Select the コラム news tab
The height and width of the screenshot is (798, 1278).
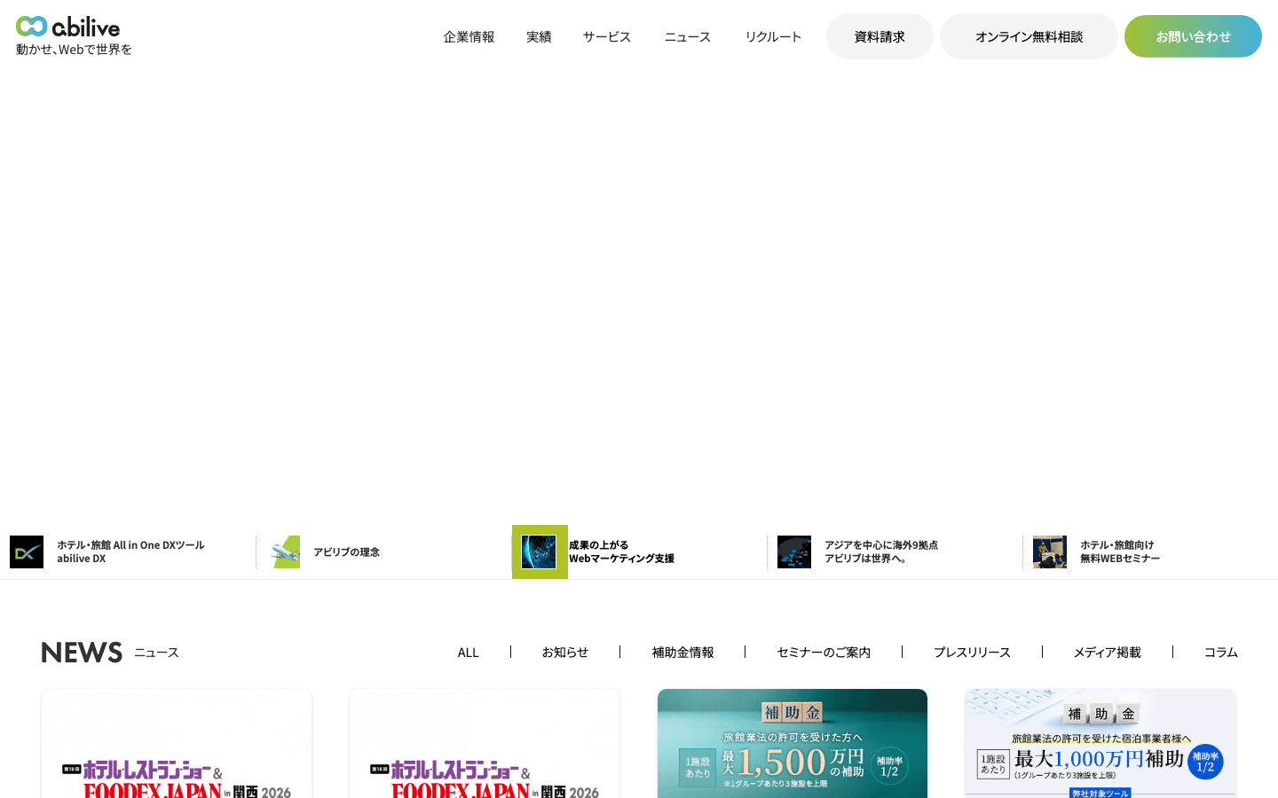tap(1220, 652)
